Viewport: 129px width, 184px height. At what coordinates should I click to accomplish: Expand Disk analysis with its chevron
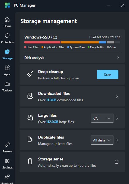118,57
